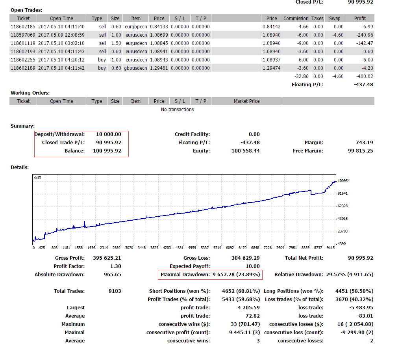Click the Commission column header
The width and height of the screenshot is (400, 344).
point(296,19)
